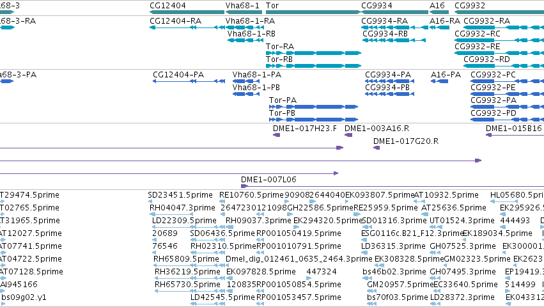Open the EST labeled 447324

[x=322, y=272]
